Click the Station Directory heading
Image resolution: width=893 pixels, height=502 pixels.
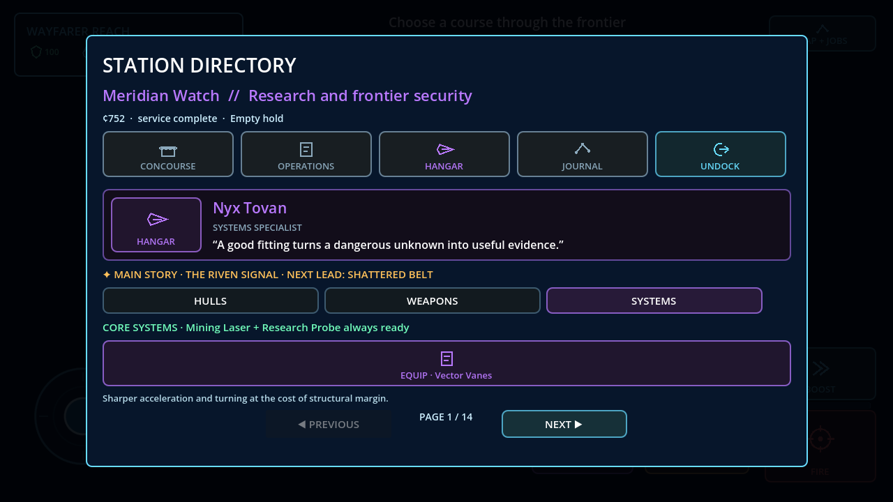tap(200, 66)
